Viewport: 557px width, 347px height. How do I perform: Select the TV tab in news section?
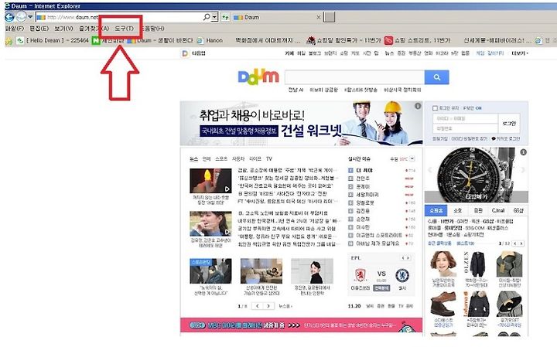(269, 159)
